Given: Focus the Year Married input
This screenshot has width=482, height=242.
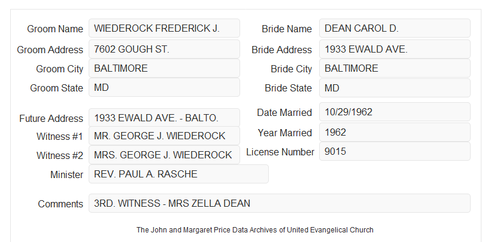Looking at the screenshot, I should (x=395, y=132).
